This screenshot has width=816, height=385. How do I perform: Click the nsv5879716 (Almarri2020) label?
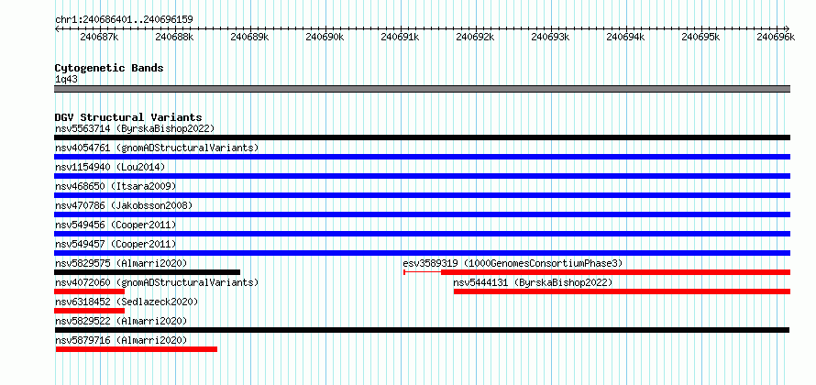pos(121,340)
